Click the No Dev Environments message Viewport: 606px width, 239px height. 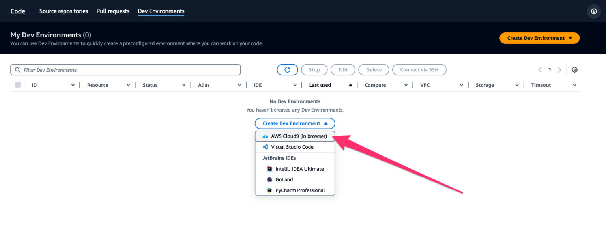(295, 101)
